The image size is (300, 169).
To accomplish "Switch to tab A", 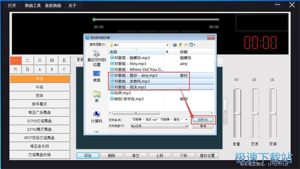I will tap(40, 69).
